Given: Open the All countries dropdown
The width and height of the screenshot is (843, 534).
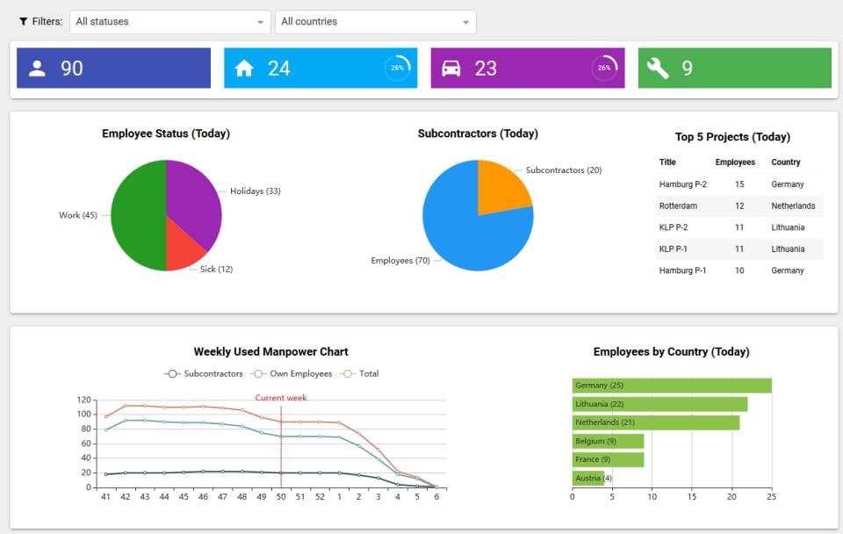Looking at the screenshot, I should pos(375,22).
